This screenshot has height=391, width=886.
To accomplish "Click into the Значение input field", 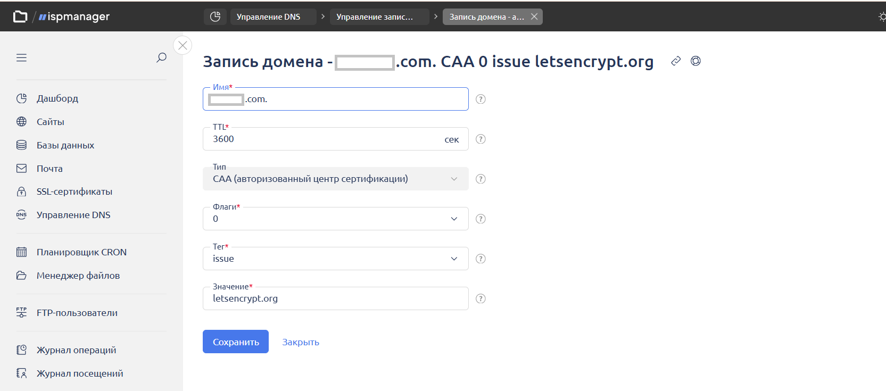I will click(x=335, y=299).
